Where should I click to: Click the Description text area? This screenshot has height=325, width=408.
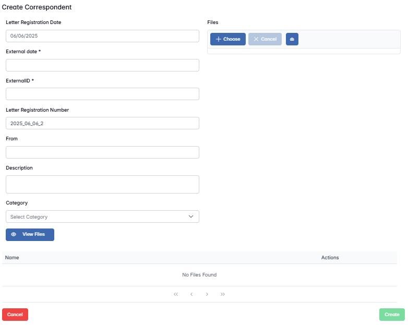pos(102,184)
